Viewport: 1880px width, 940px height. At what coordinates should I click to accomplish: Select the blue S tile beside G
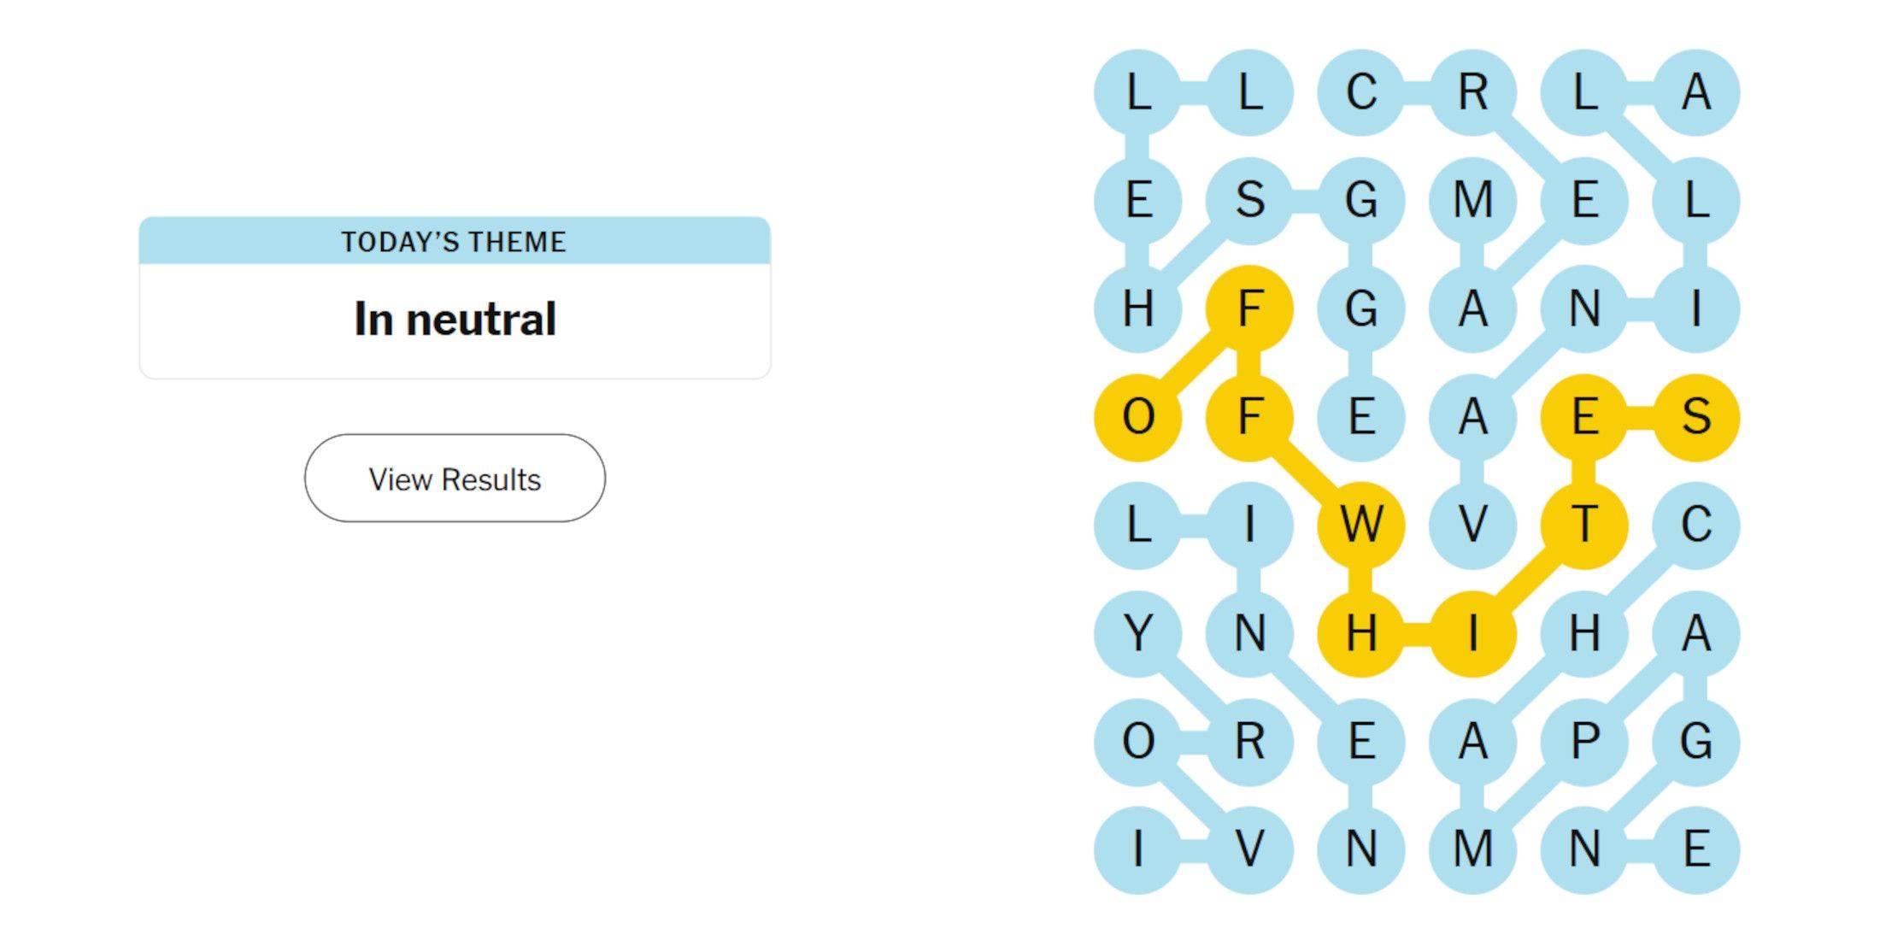(x=1249, y=201)
